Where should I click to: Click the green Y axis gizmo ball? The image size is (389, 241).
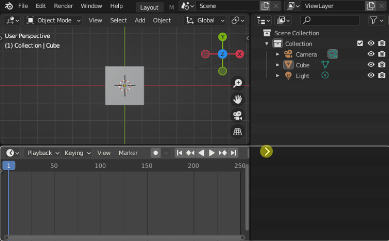(223, 37)
